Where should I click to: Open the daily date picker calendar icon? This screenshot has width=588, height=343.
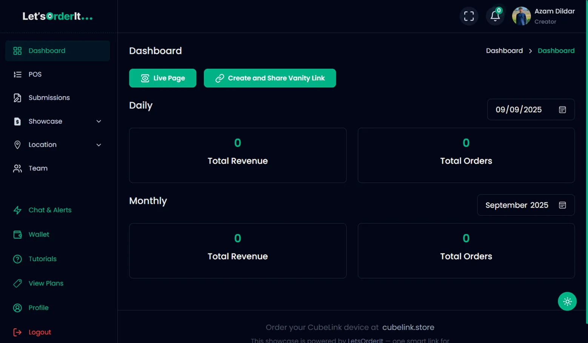pos(562,110)
